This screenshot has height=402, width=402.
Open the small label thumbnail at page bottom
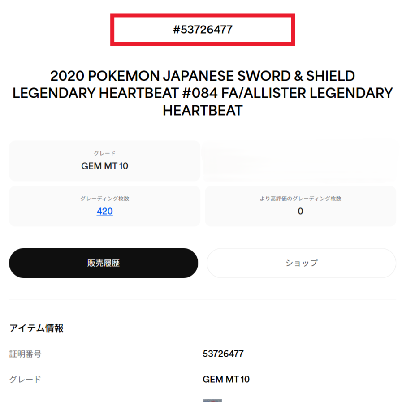pyautogui.click(x=212, y=400)
